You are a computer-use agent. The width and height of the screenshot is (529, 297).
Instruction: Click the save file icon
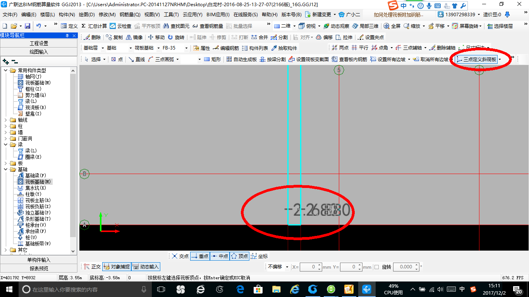click(27, 26)
